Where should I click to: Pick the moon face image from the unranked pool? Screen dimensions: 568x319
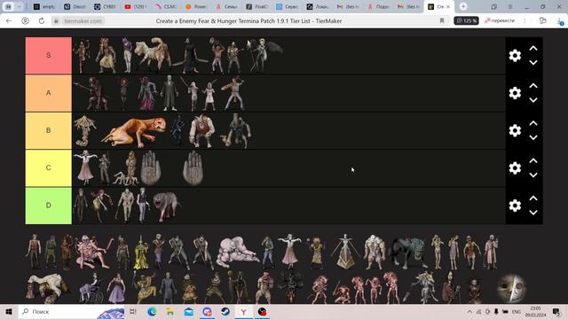[x=511, y=288]
